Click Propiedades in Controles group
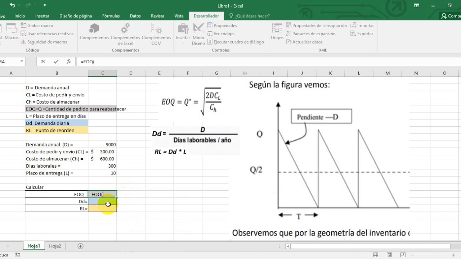The width and height of the screenshot is (461, 259). click(222, 26)
